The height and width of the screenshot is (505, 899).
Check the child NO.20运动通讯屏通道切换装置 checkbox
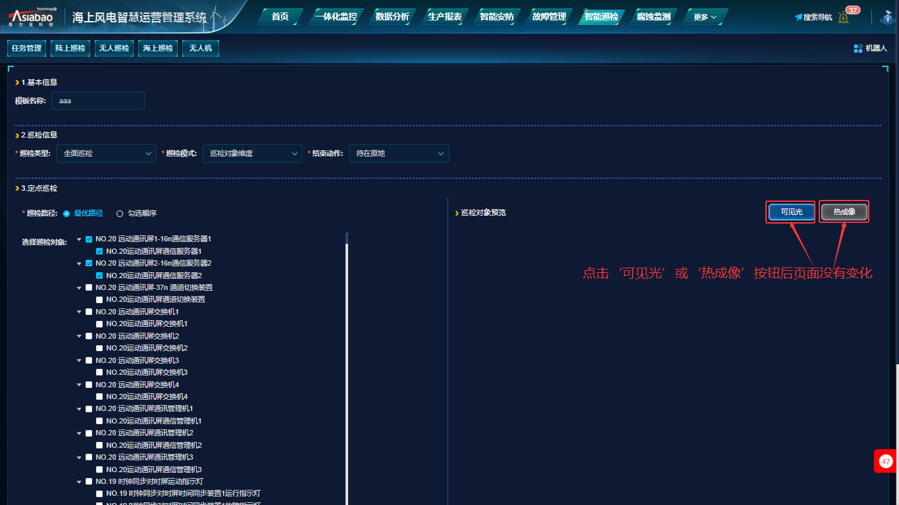click(x=99, y=300)
